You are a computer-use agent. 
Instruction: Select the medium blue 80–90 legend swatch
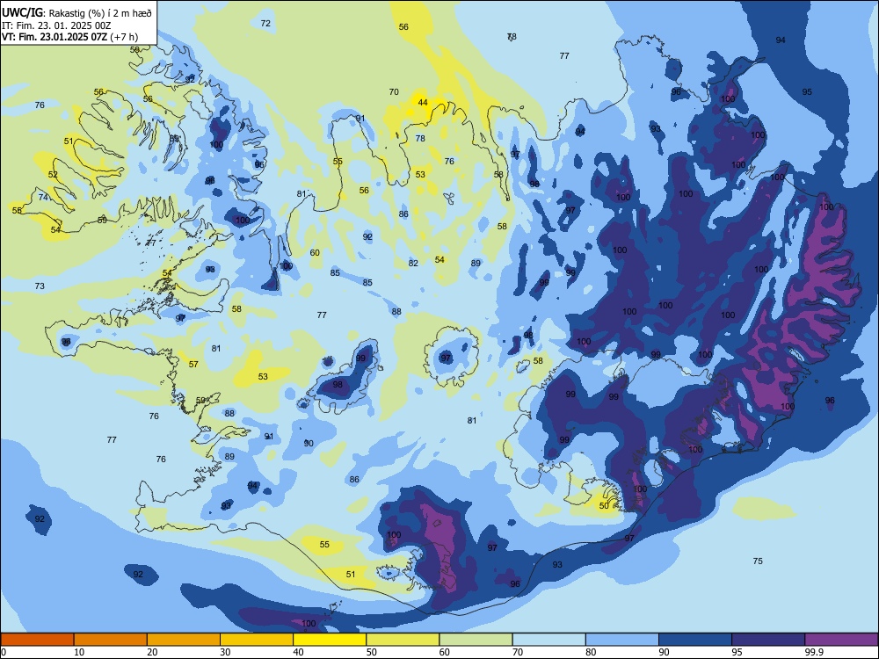coord(622,640)
